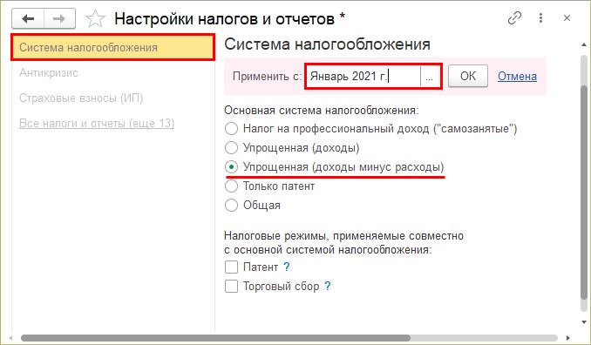Enable the Патент checkbox

point(231,267)
